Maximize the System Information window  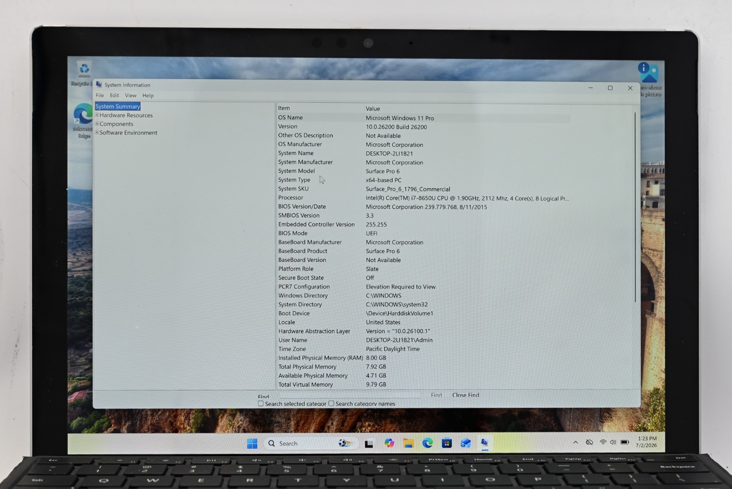610,88
